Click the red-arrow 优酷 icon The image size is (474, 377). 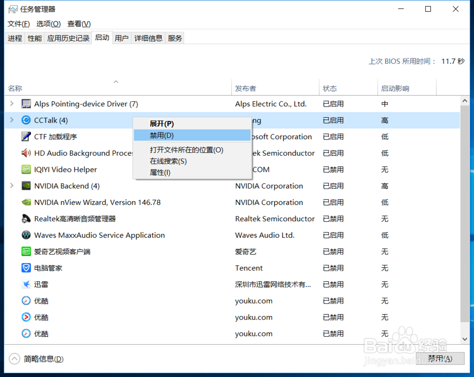(26, 317)
